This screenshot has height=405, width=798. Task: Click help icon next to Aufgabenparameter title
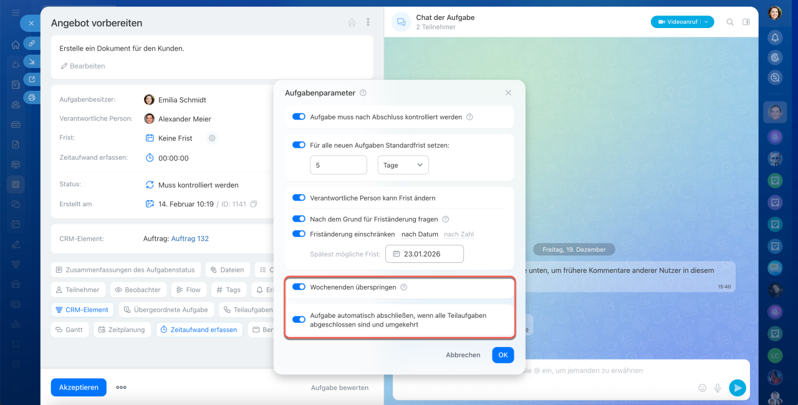click(x=363, y=93)
